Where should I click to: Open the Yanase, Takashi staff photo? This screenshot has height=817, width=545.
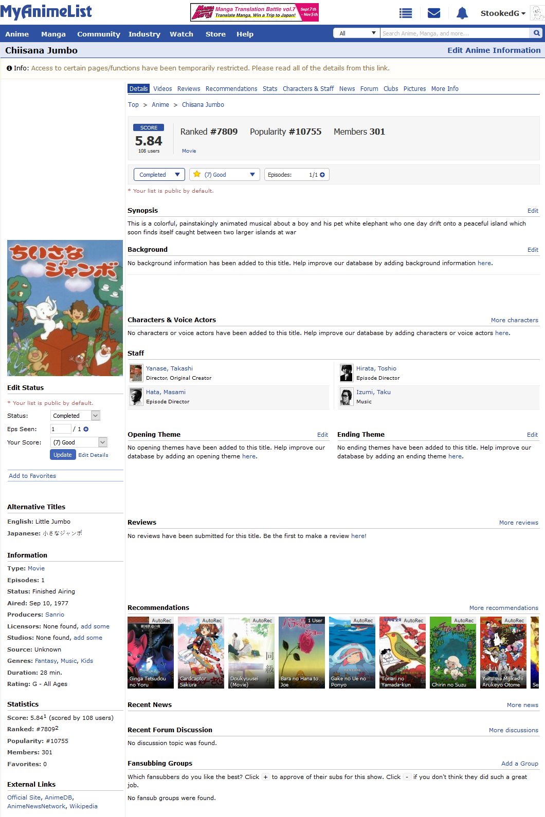pos(136,373)
